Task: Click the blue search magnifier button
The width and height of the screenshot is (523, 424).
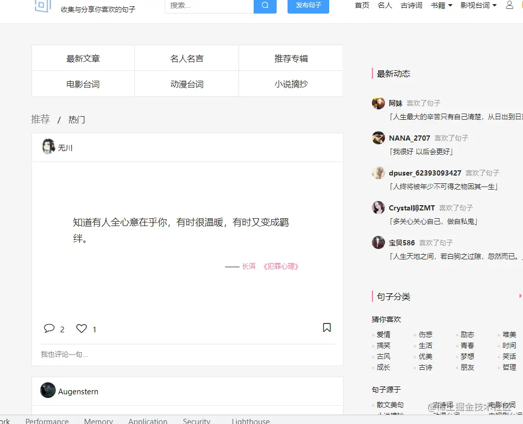Action: coord(265,5)
